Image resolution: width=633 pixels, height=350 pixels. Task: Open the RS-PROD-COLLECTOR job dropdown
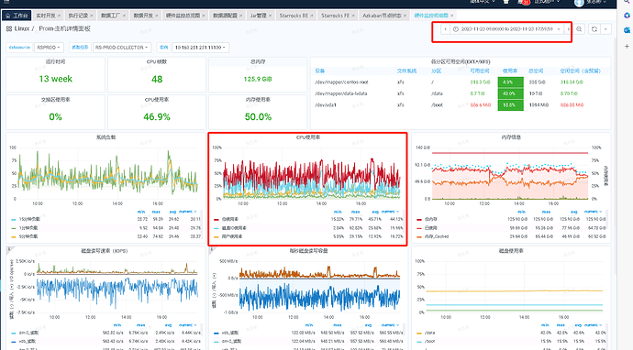pyautogui.click(x=122, y=47)
